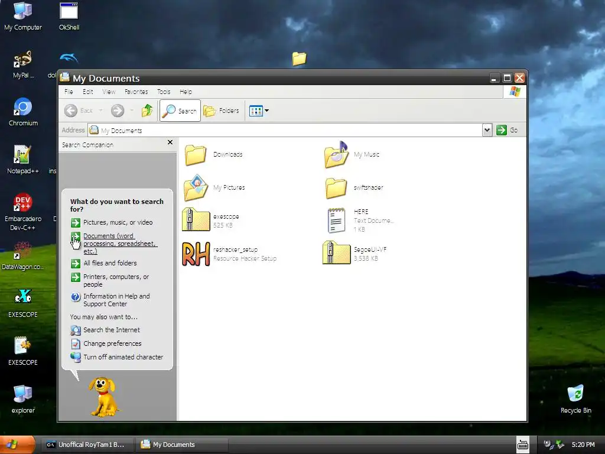Open the Views dropdown button
Image resolution: width=605 pixels, height=454 pixels.
click(259, 111)
